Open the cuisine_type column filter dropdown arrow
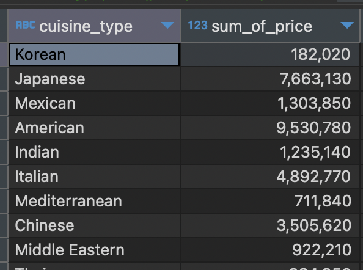This screenshot has height=270, width=363. point(167,25)
